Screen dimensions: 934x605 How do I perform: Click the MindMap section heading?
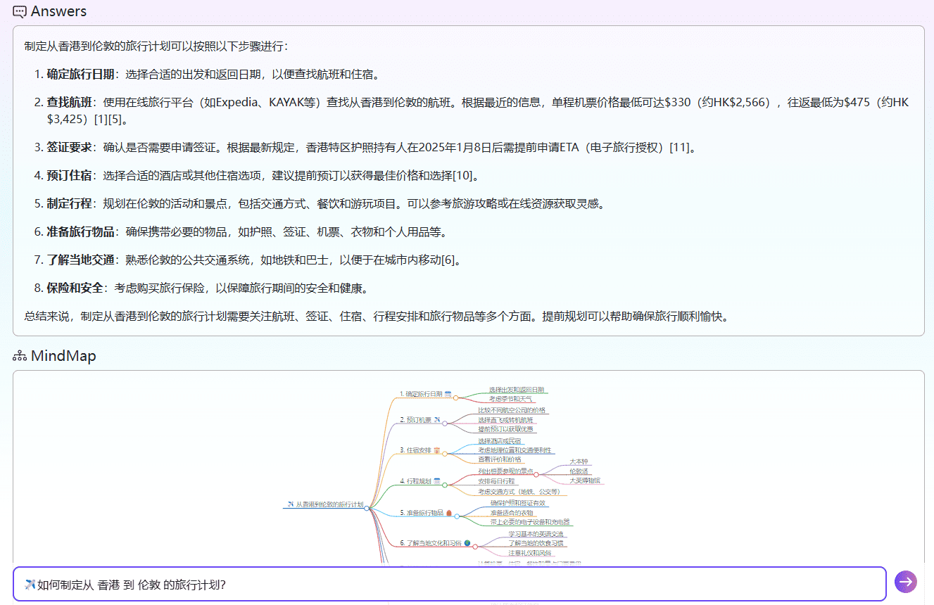(63, 356)
